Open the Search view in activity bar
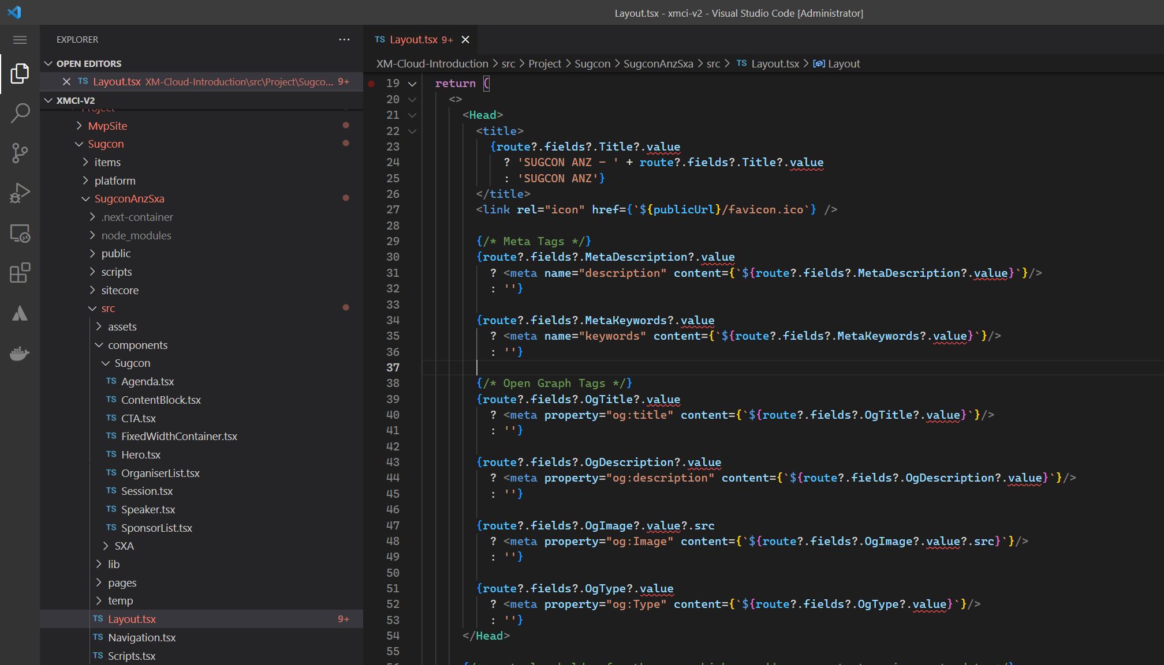 coord(20,113)
